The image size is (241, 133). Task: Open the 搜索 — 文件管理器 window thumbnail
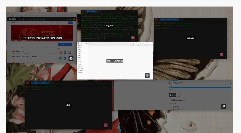click(x=115, y=61)
